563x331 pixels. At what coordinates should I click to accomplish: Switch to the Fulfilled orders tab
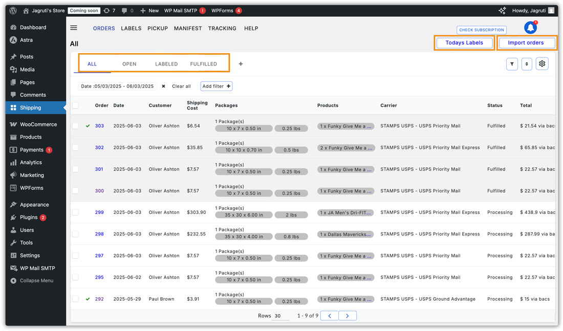[x=204, y=64]
